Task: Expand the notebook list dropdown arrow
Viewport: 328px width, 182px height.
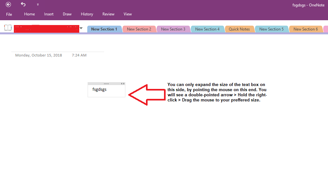Action: click(81, 28)
